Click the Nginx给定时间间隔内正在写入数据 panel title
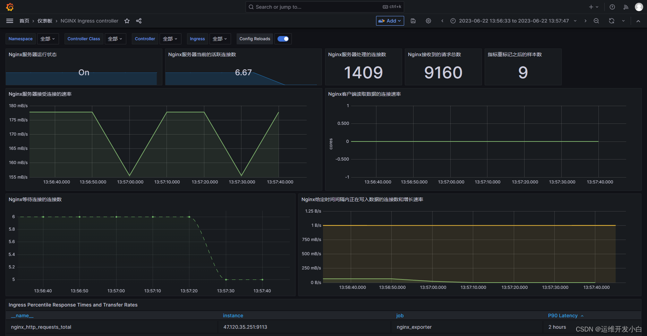Screen dimensions: 647x336 362,199
